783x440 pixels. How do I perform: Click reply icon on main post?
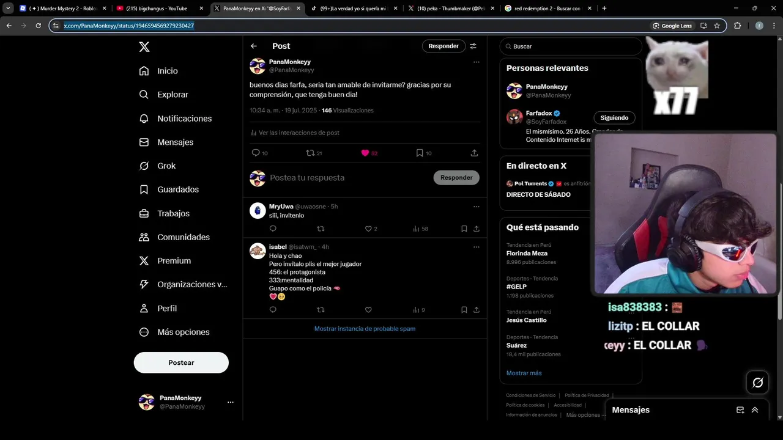[x=256, y=153]
